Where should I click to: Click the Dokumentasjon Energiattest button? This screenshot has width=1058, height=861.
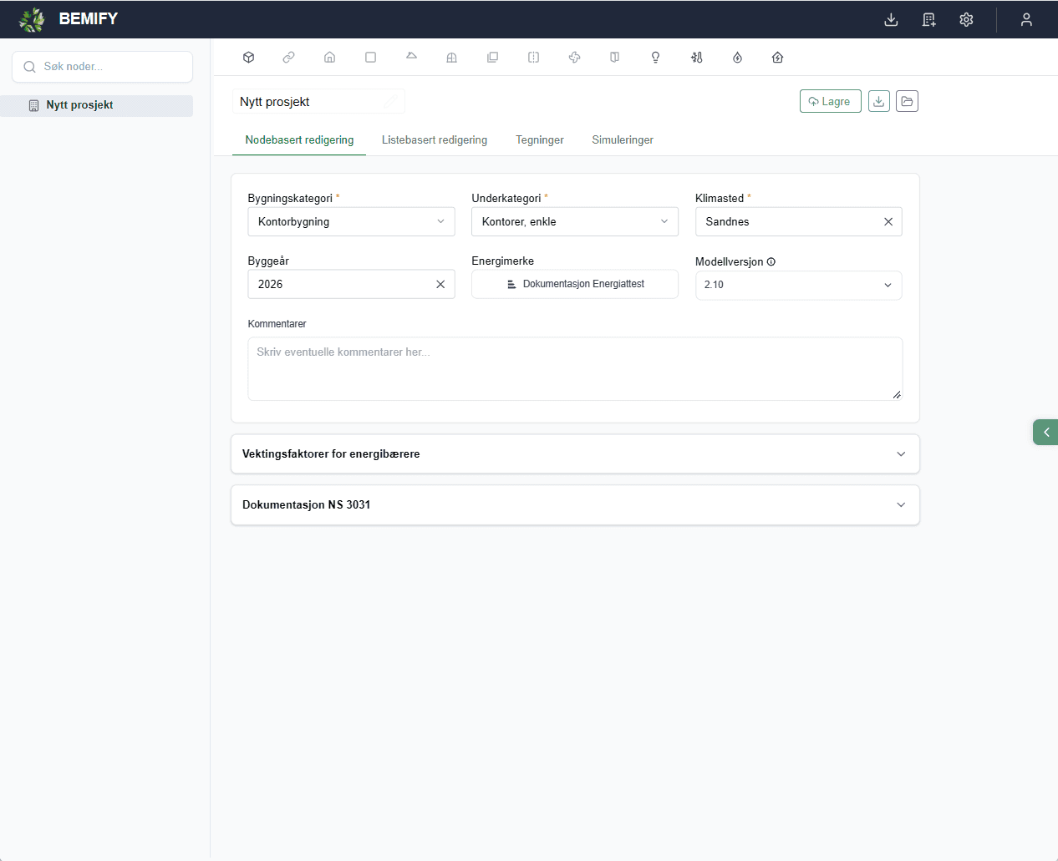click(575, 284)
